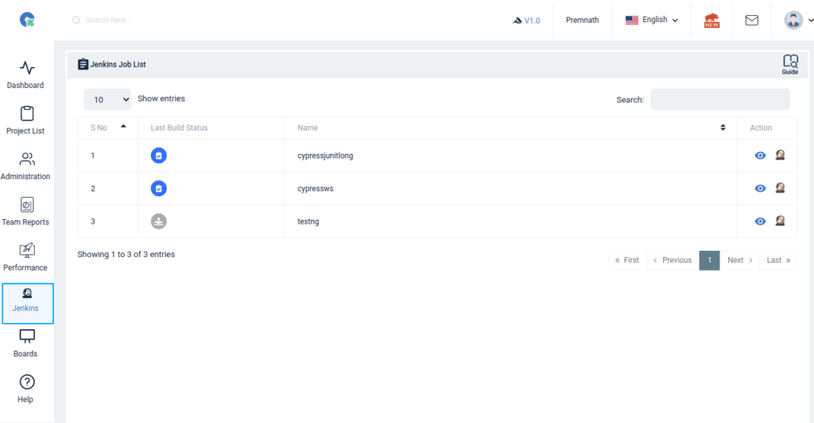
Task: Open the Dashboard sidebar item
Action: tap(26, 75)
